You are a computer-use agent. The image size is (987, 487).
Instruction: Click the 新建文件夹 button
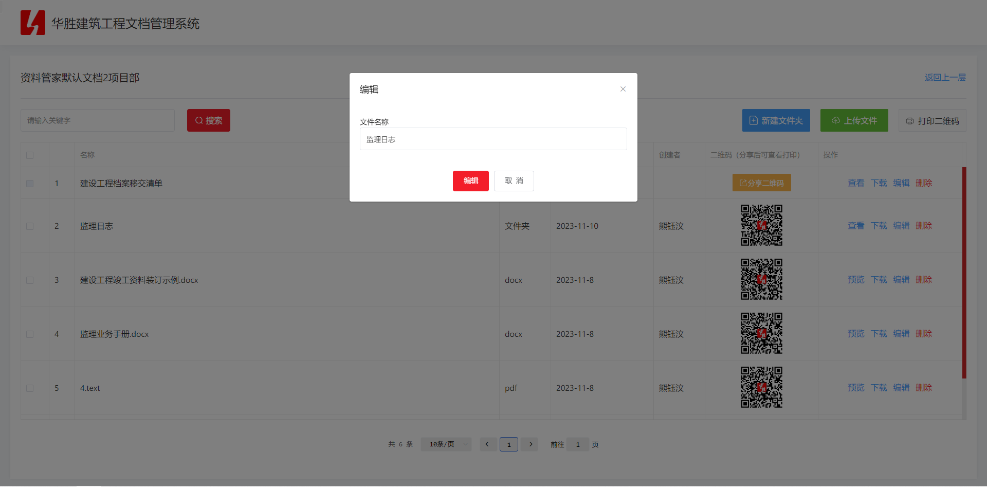[x=776, y=120]
